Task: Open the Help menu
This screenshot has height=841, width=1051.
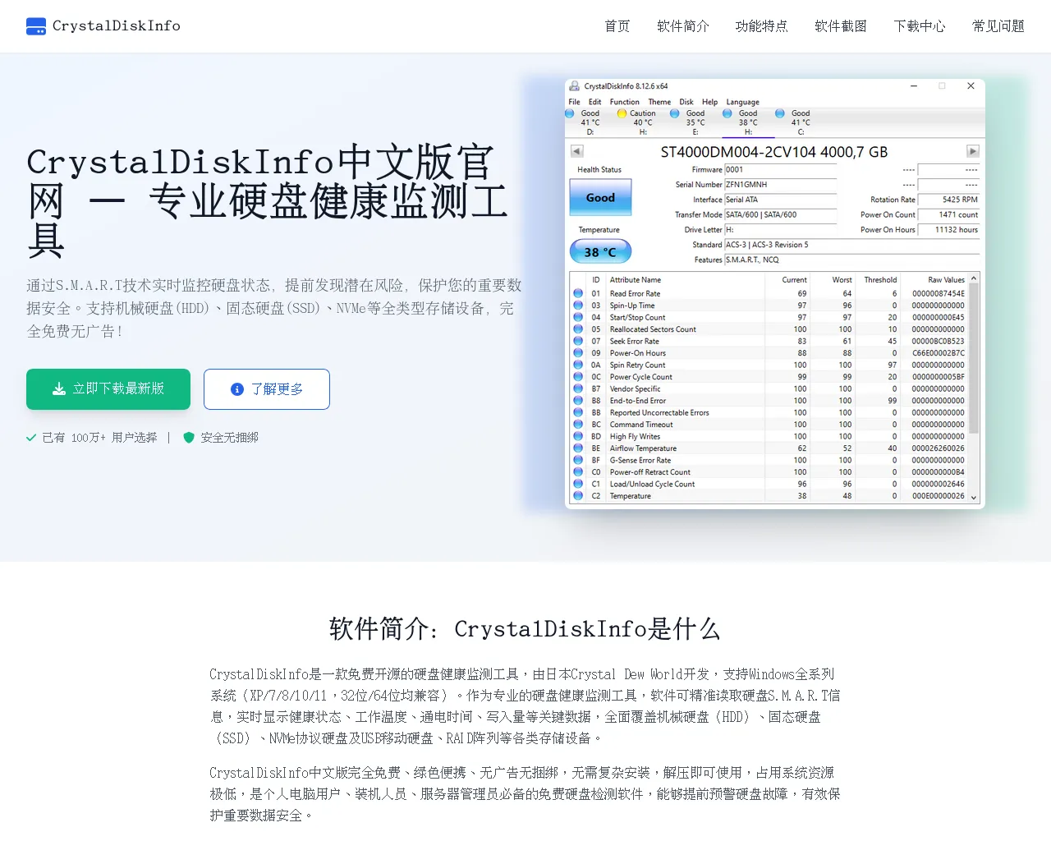Action: (x=709, y=102)
